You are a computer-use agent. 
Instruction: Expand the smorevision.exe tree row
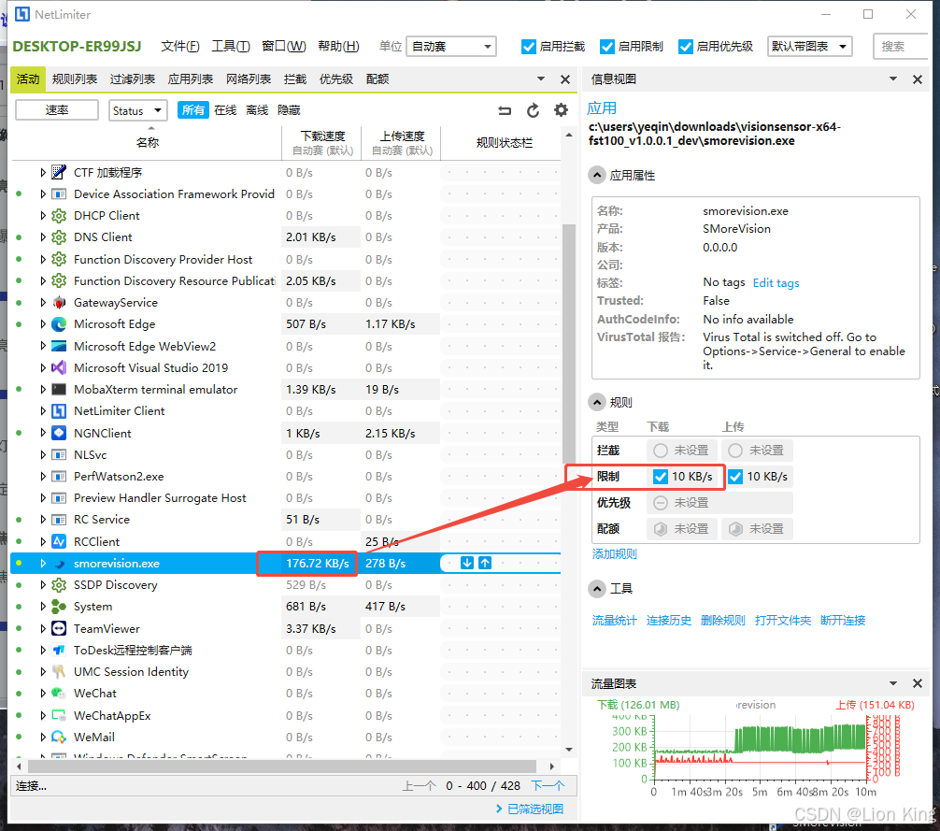[43, 564]
